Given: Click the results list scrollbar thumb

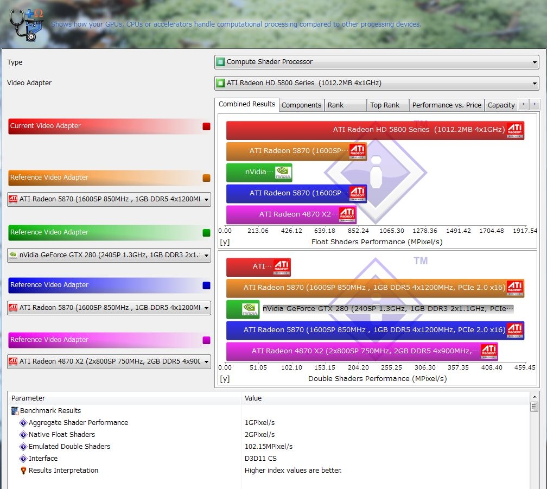Looking at the screenshot, I should pos(534,407).
